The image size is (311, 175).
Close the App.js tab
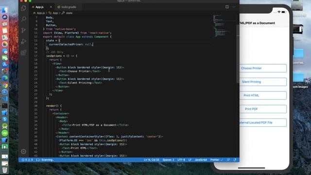51,7
